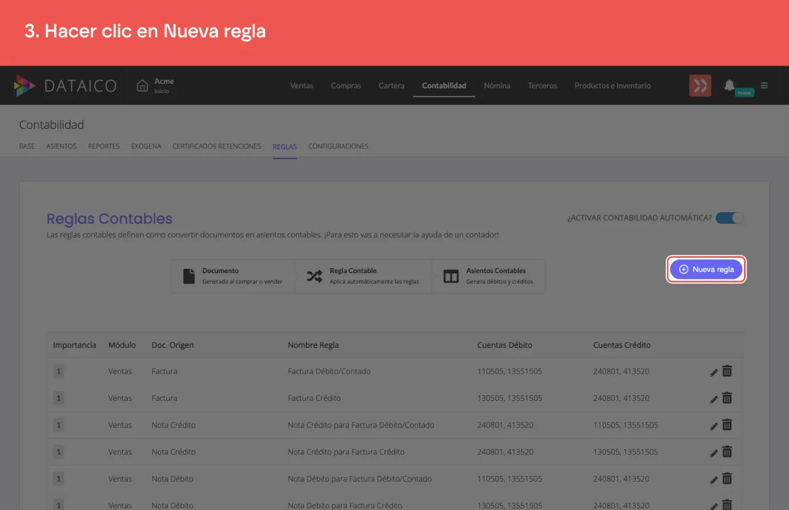Screen dimensions: 789x510
Task: Switch to the BASE tab
Action: tap(27, 147)
